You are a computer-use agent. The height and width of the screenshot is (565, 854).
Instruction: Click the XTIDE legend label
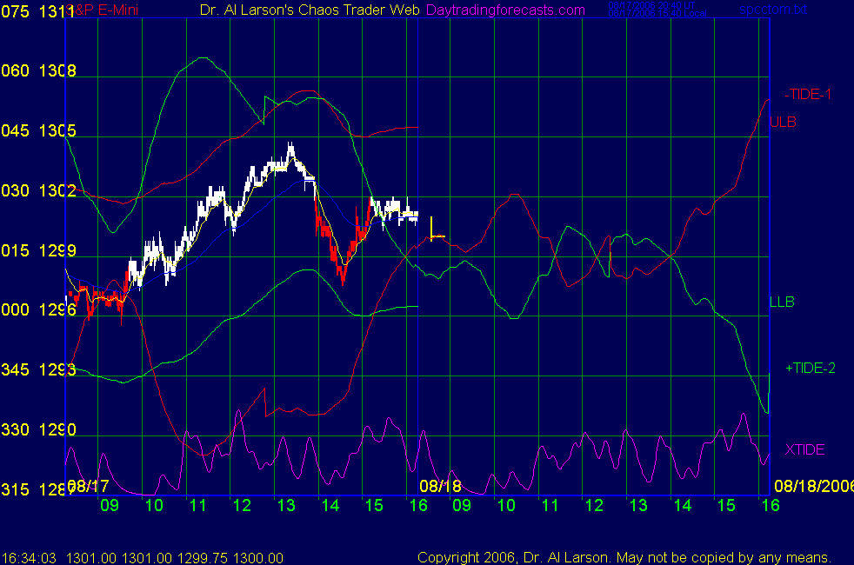pos(804,449)
